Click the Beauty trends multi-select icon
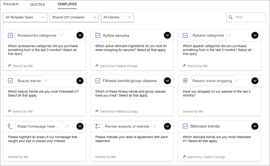This screenshot has width=270, height=166. pos(10,81)
